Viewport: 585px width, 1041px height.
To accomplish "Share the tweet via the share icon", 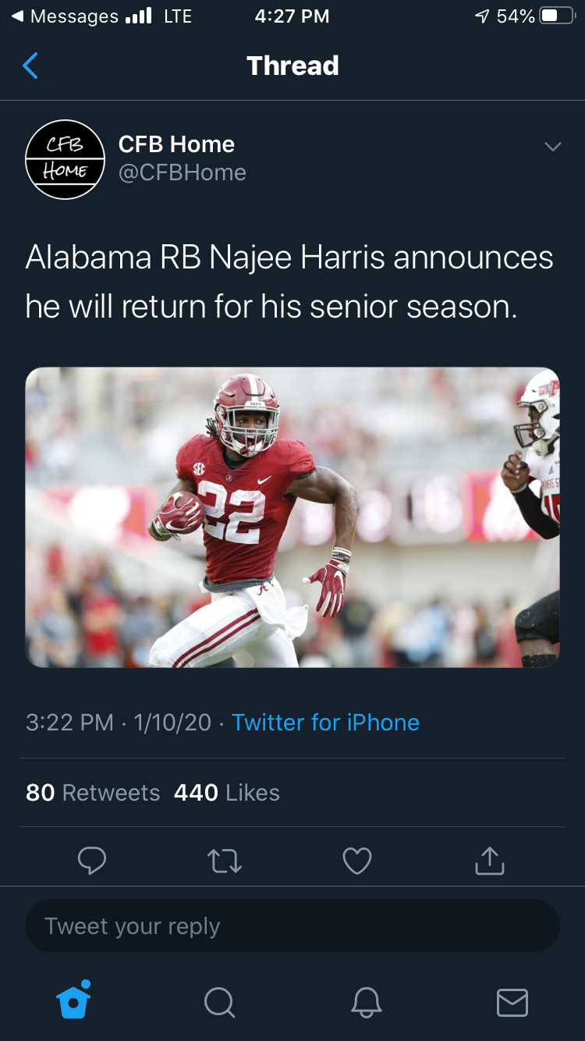I will [489, 861].
